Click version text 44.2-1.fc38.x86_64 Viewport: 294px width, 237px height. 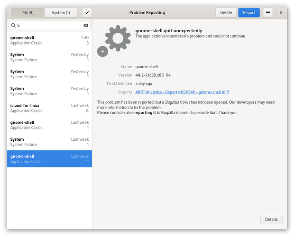coord(153,75)
